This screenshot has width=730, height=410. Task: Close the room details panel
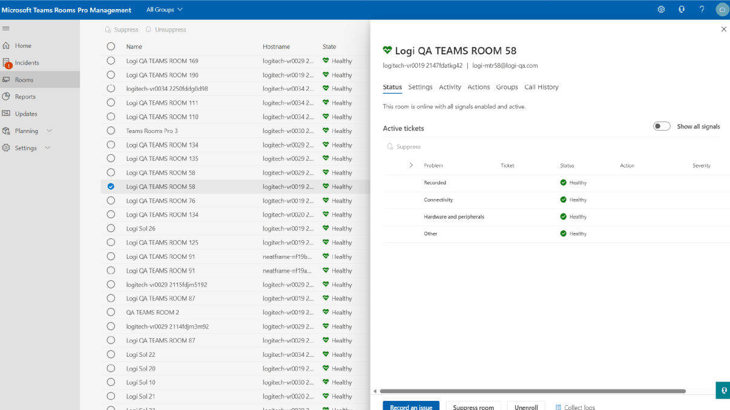click(x=723, y=29)
